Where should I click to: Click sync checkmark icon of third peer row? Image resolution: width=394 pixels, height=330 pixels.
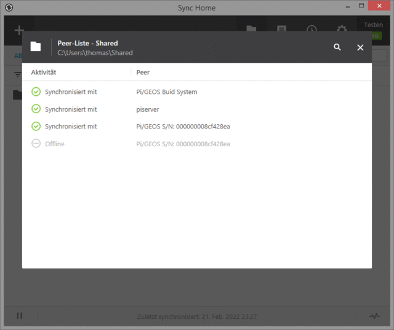click(x=36, y=126)
